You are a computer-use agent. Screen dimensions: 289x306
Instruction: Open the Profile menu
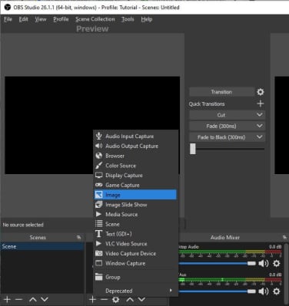point(61,19)
